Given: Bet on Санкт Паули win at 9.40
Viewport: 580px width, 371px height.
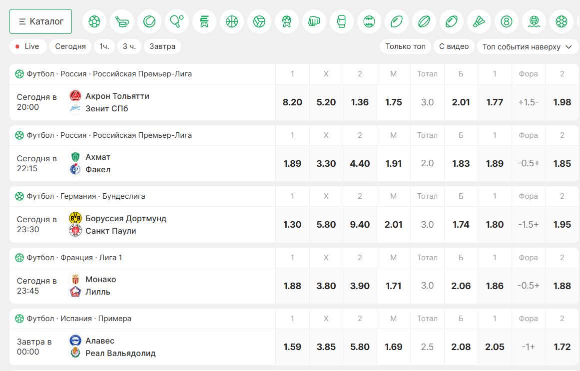Looking at the screenshot, I should coord(360,225).
